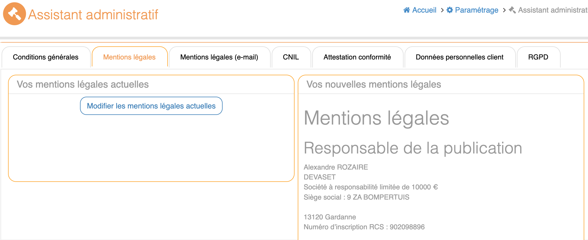Open the Mentions légales (e-mail) tab

pyautogui.click(x=219, y=57)
